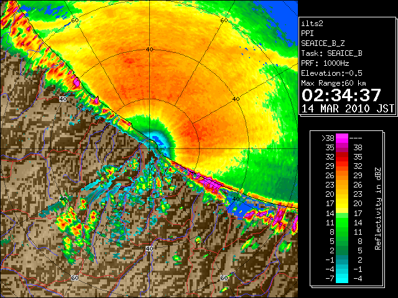398x298 pixels.
Task: Pick the red 32–35 dBZ color swatch
Action: tap(342, 157)
